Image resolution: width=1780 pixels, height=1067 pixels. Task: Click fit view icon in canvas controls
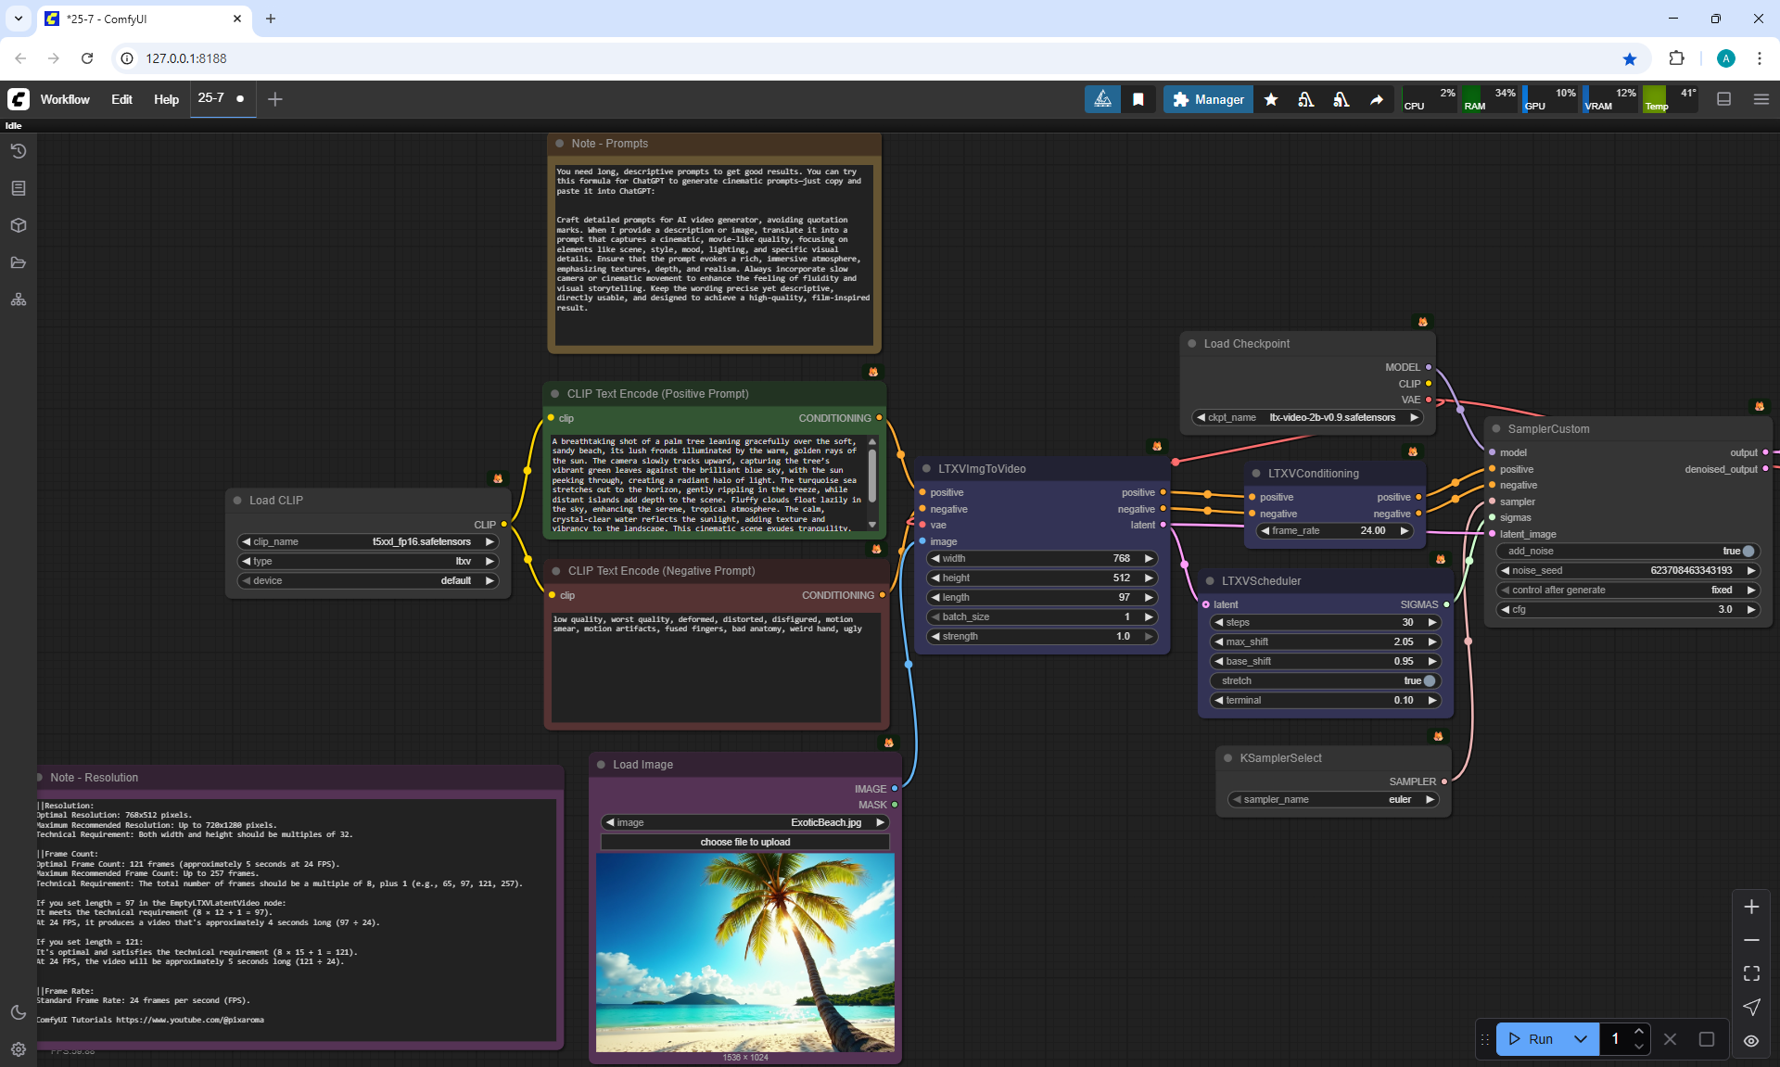1751,973
